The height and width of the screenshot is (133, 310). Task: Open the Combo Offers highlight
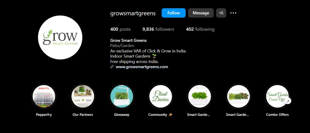point(277,97)
